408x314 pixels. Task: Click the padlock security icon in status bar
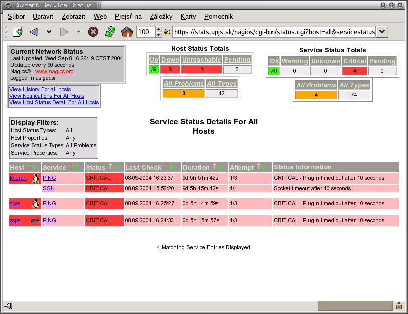click(x=399, y=306)
